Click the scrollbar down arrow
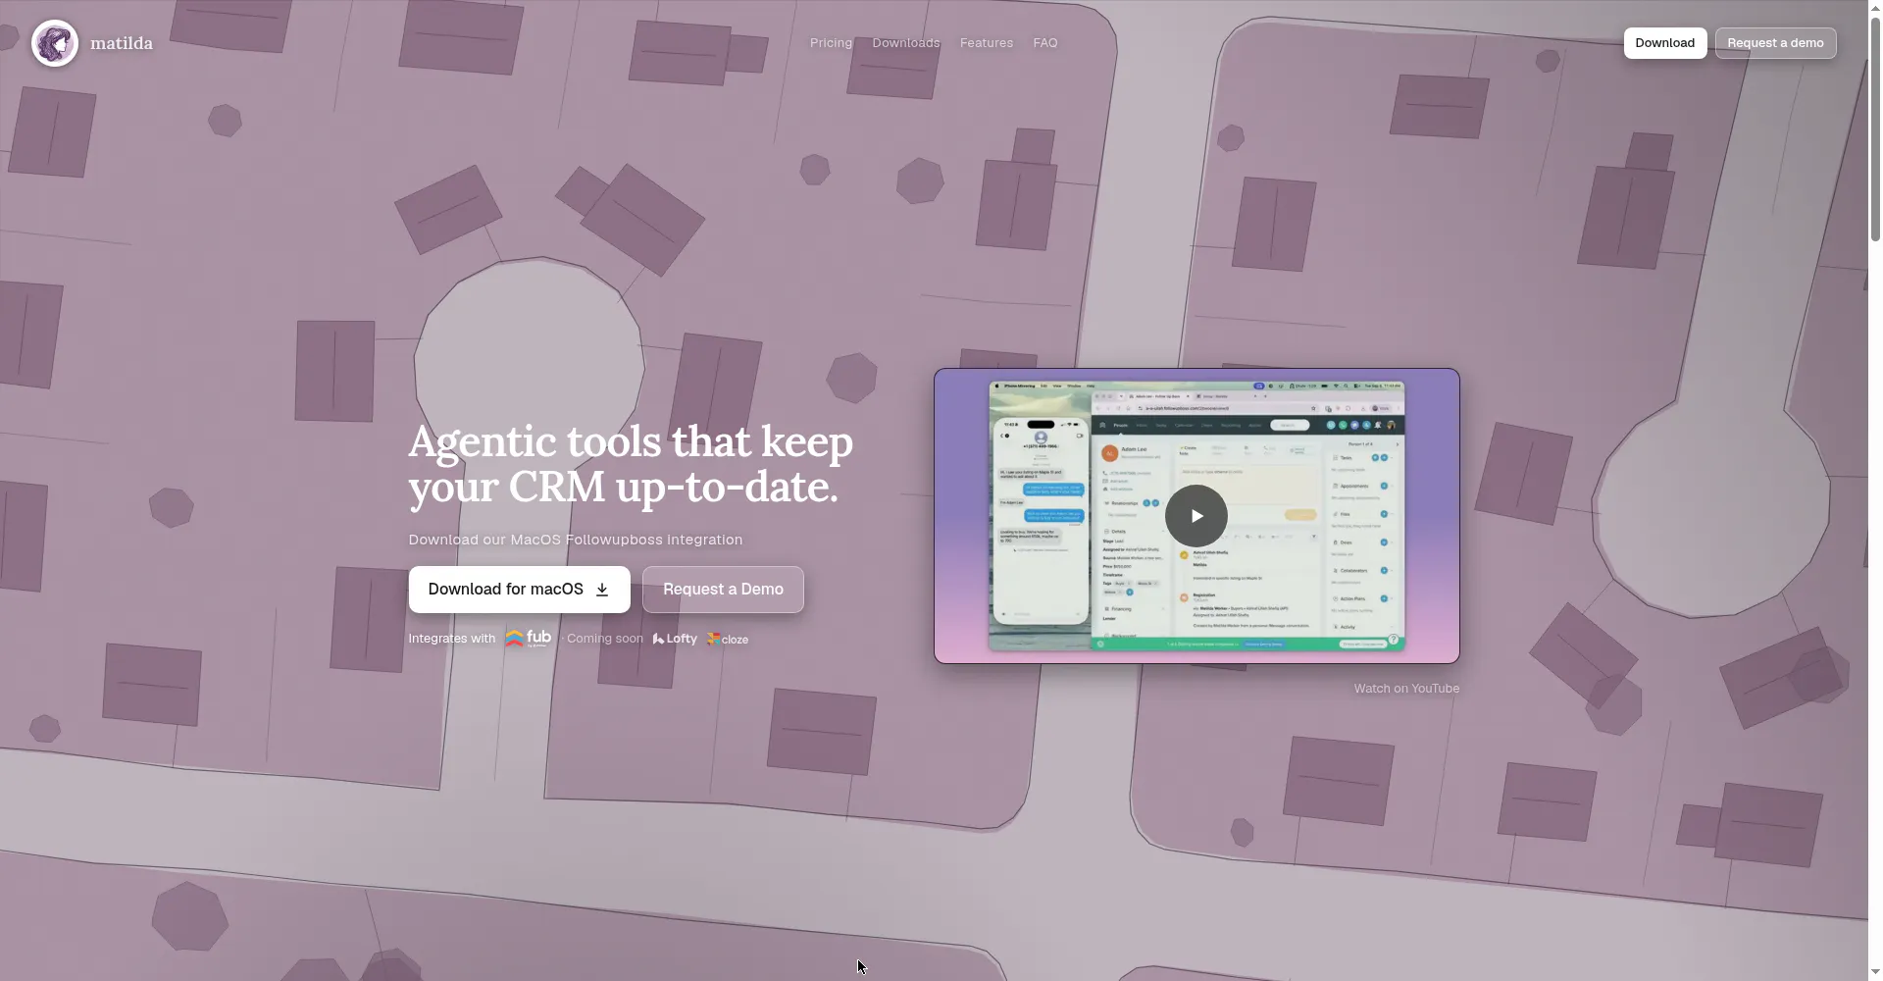This screenshot has width=1883, height=981. coord(1875,972)
